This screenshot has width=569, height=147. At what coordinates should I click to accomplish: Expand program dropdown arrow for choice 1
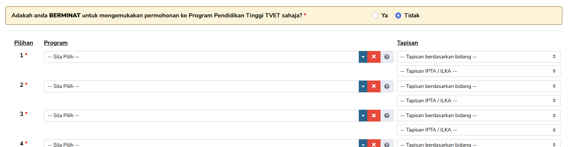363,57
